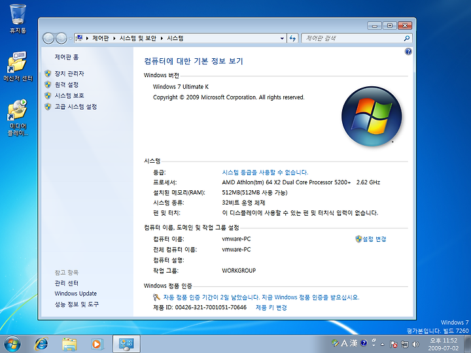Click the shield icon beside 원격 설정
471x353 pixels.
click(x=48, y=84)
